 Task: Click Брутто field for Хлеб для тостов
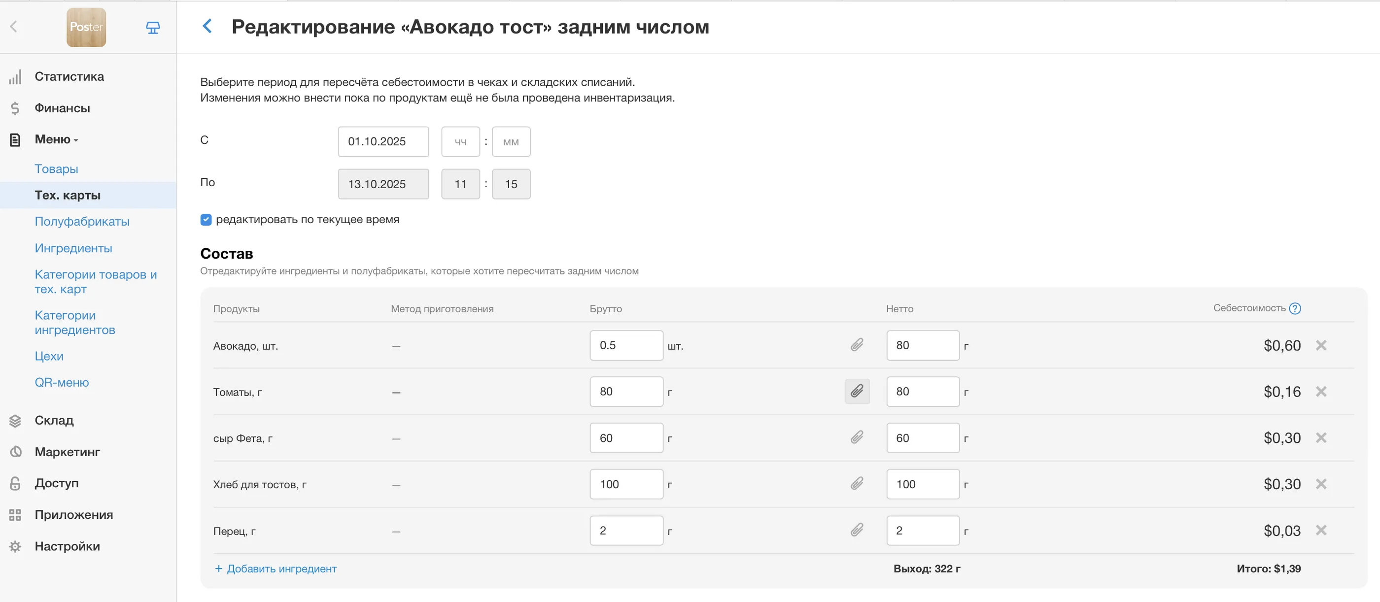[x=626, y=484]
